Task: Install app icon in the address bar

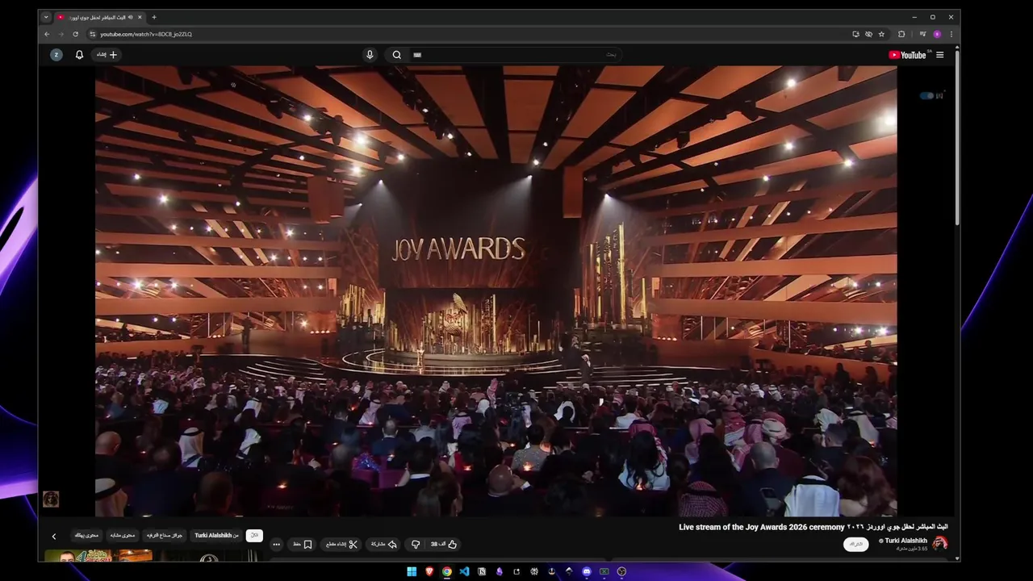Action: click(855, 34)
